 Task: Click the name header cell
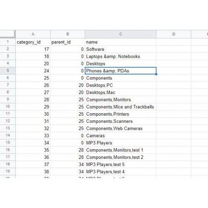pyautogui.click(x=121, y=42)
